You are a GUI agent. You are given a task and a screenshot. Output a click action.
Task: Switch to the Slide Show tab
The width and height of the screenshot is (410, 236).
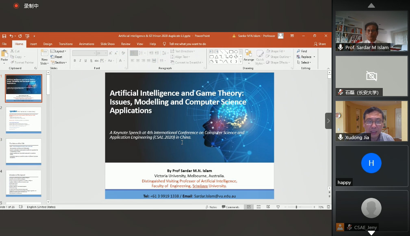pyautogui.click(x=108, y=44)
